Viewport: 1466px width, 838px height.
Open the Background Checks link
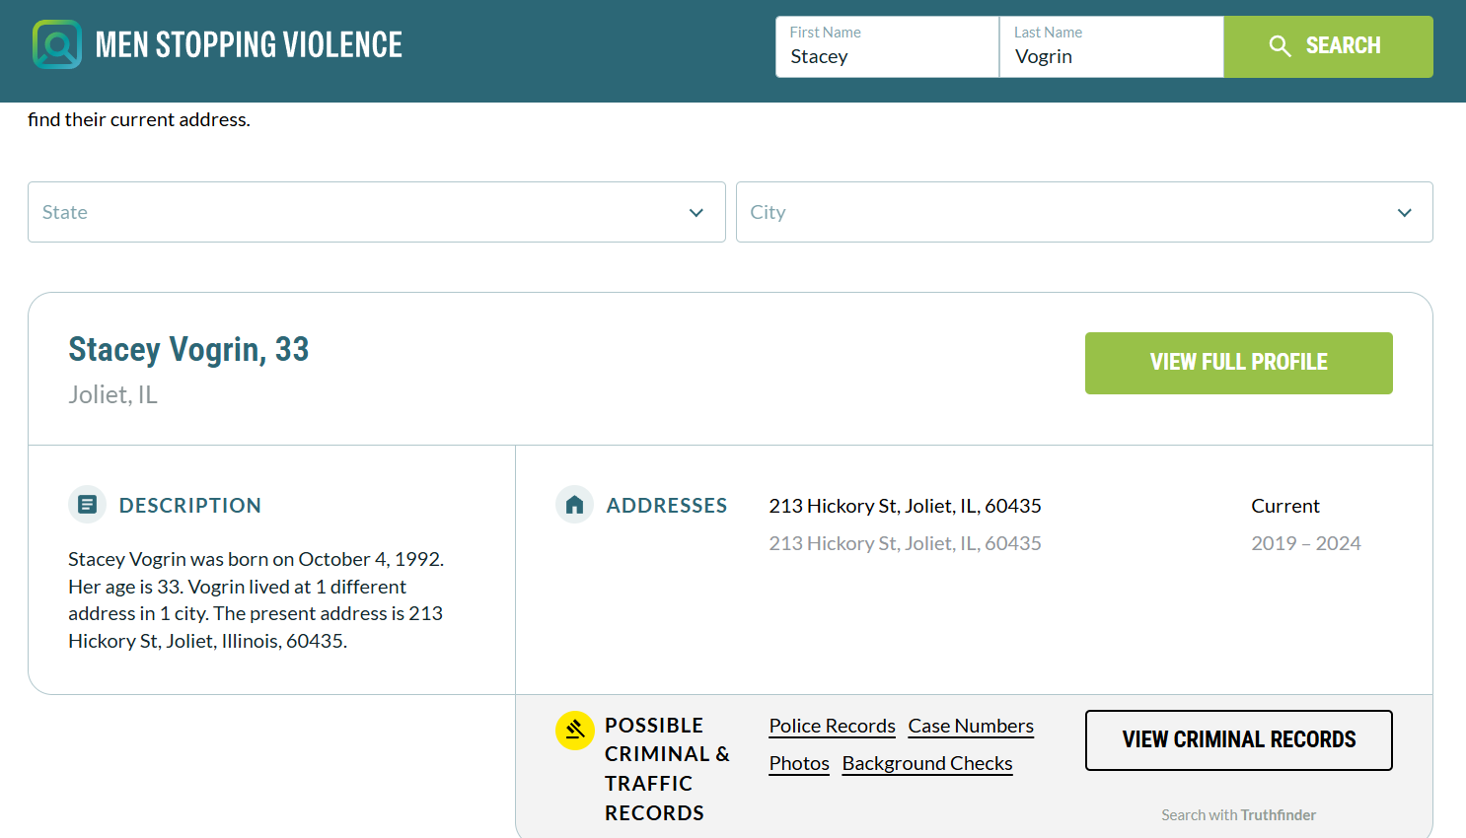(x=926, y=764)
